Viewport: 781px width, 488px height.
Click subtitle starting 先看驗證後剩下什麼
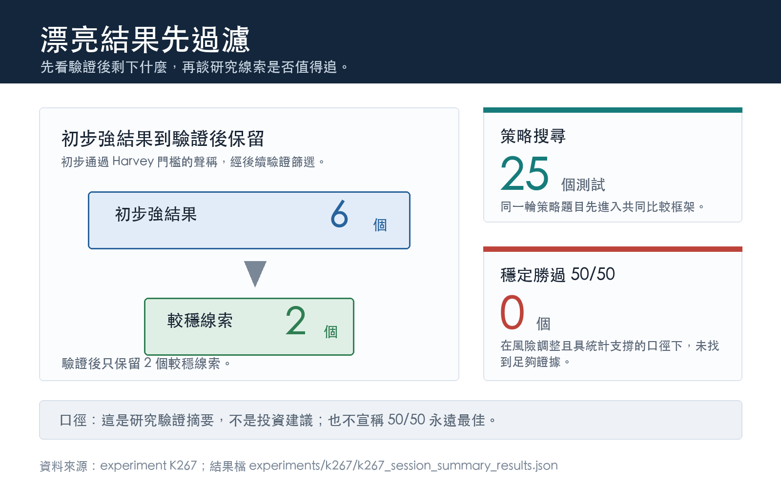click(194, 67)
